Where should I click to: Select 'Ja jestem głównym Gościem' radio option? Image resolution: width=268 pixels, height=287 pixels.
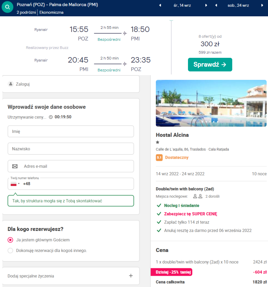point(11,240)
